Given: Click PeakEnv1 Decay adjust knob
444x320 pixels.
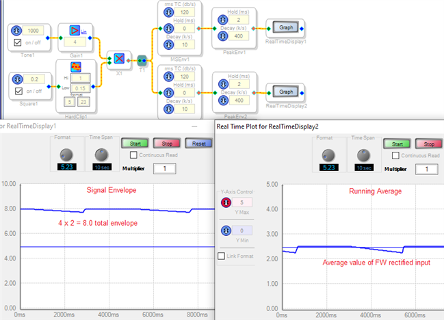Looking at the screenshot, I should [x=223, y=36].
